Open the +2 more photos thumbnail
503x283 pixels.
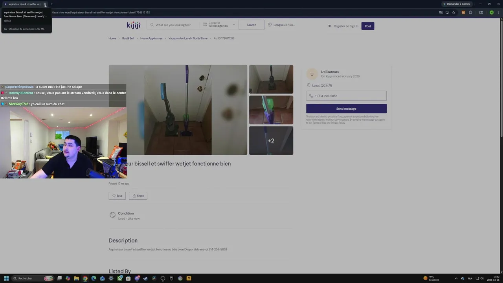(x=271, y=141)
